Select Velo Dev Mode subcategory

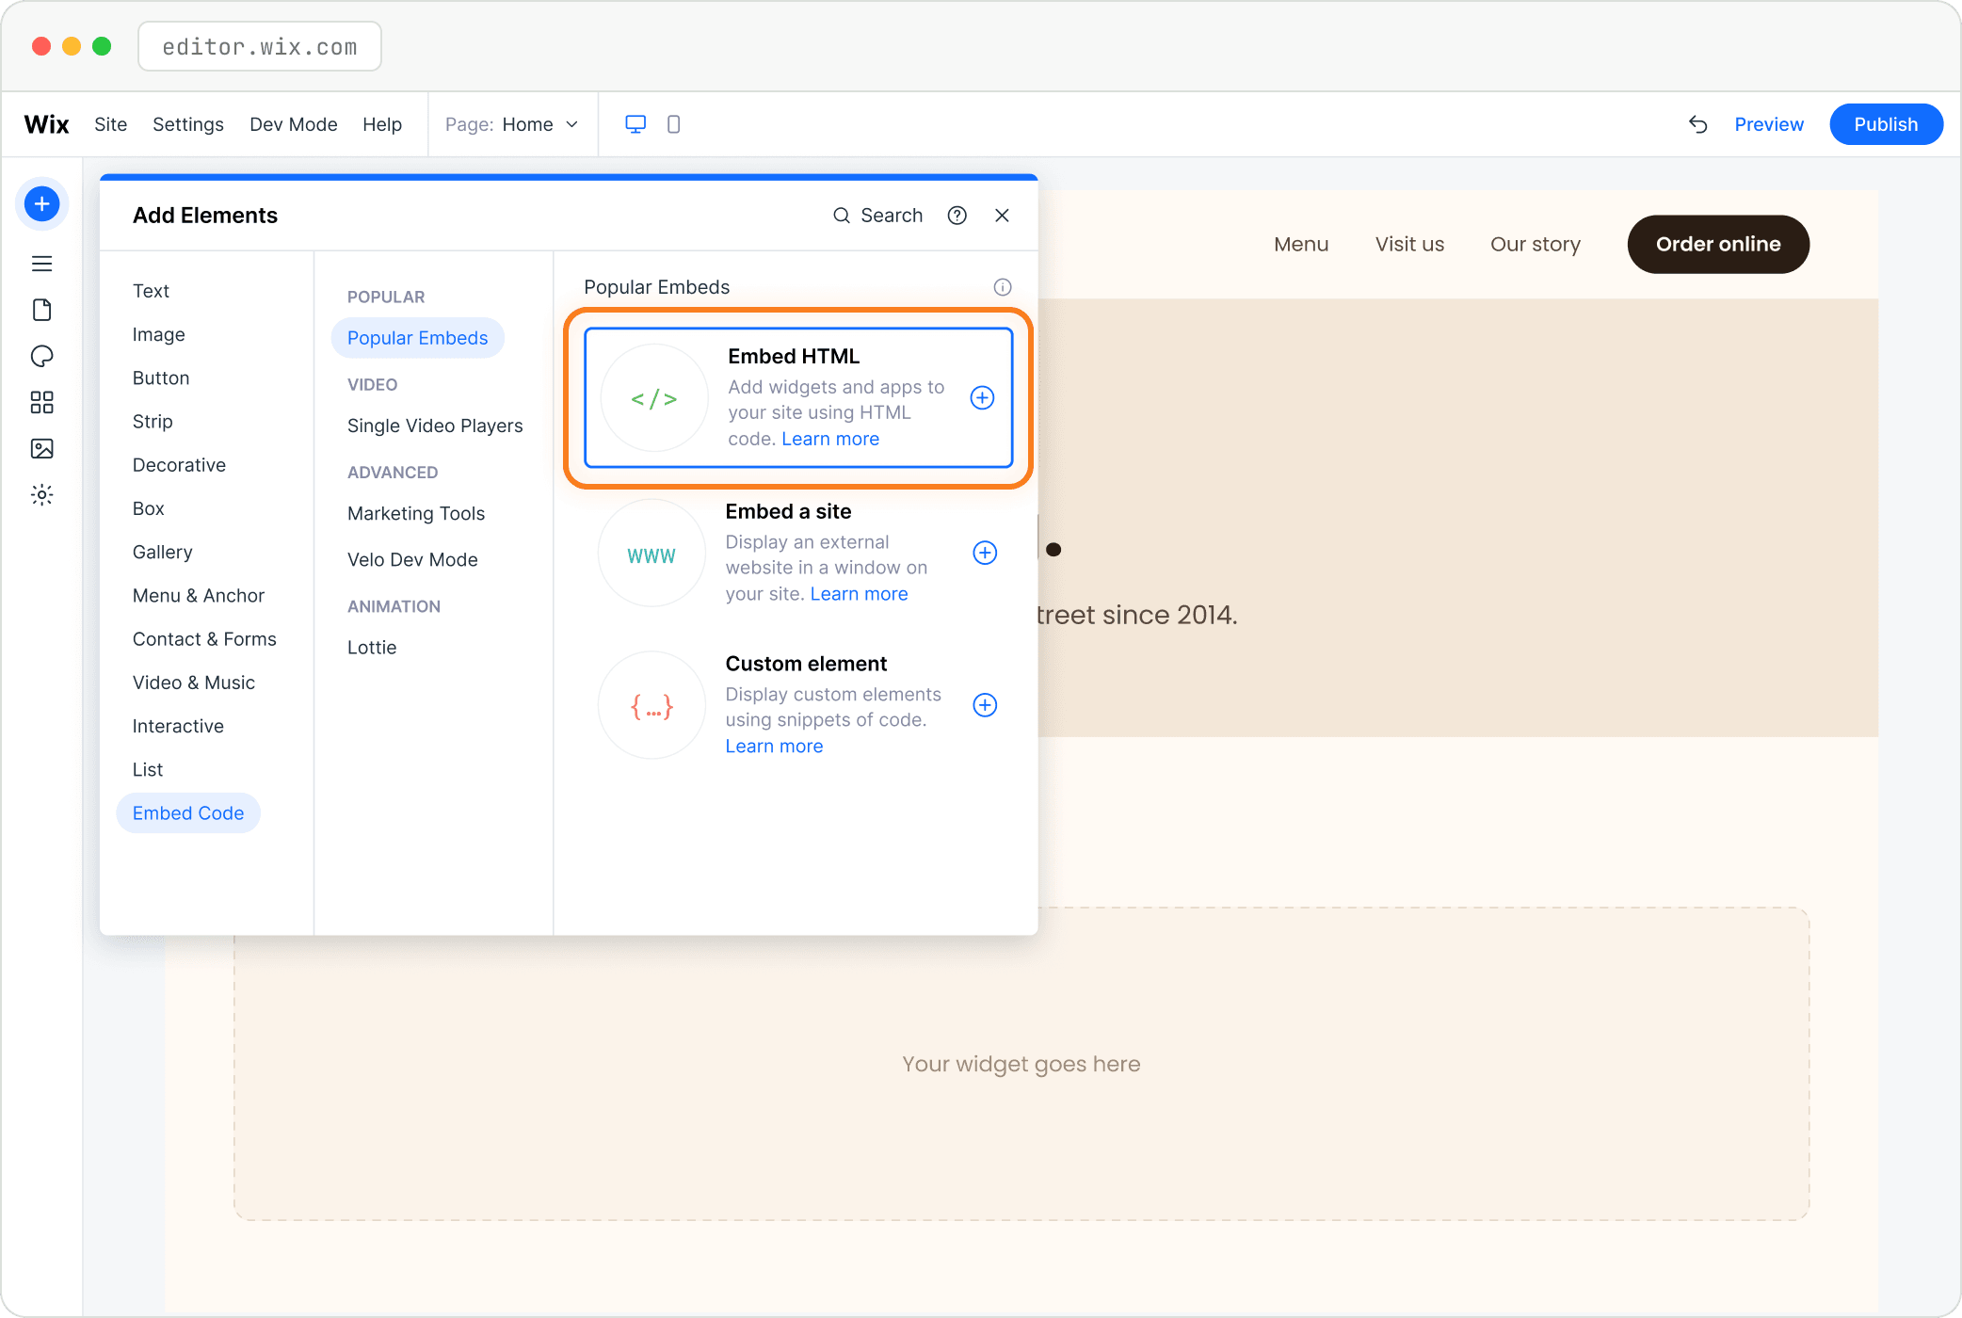412,559
